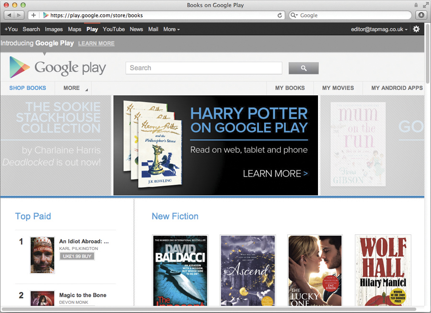This screenshot has height=313, width=431.
Task: Open the downloads button in the toolbar
Action: pos(421,15)
